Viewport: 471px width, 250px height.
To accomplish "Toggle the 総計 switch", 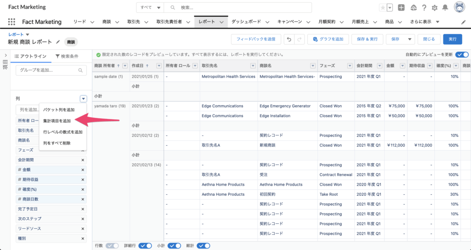I will (x=203, y=245).
